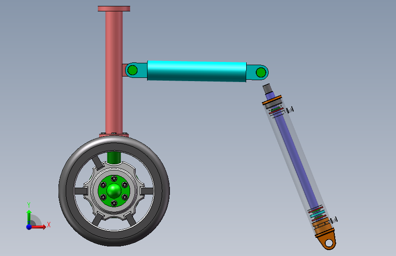Image resolution: width=396 pixels, height=256 pixels.
Task: Pick the top flange plate of red strut
Action: coord(114,9)
